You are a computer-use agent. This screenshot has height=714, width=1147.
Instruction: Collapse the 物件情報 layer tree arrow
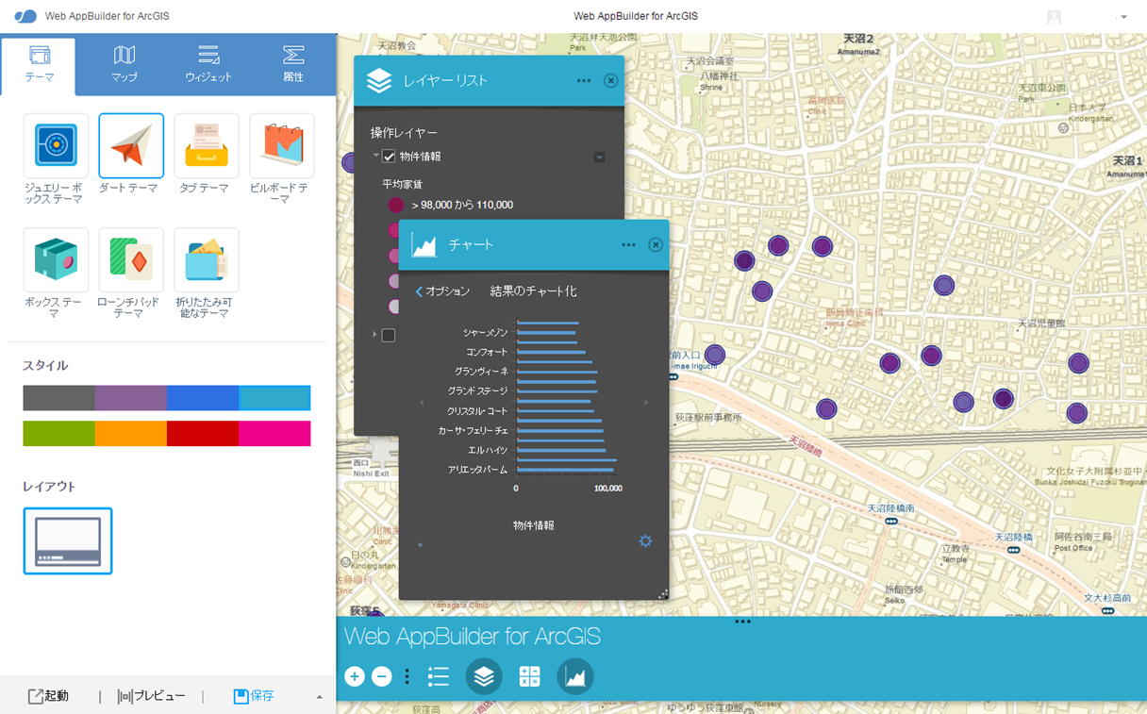point(375,156)
